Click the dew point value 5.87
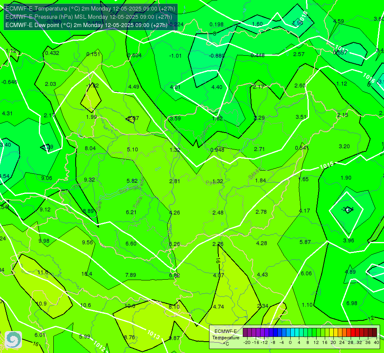The width and height of the screenshot is (384, 353). click(x=305, y=242)
